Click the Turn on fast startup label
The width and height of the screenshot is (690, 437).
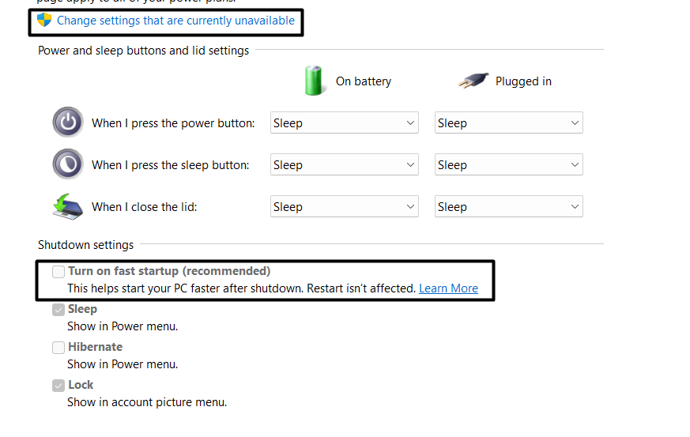point(169,271)
